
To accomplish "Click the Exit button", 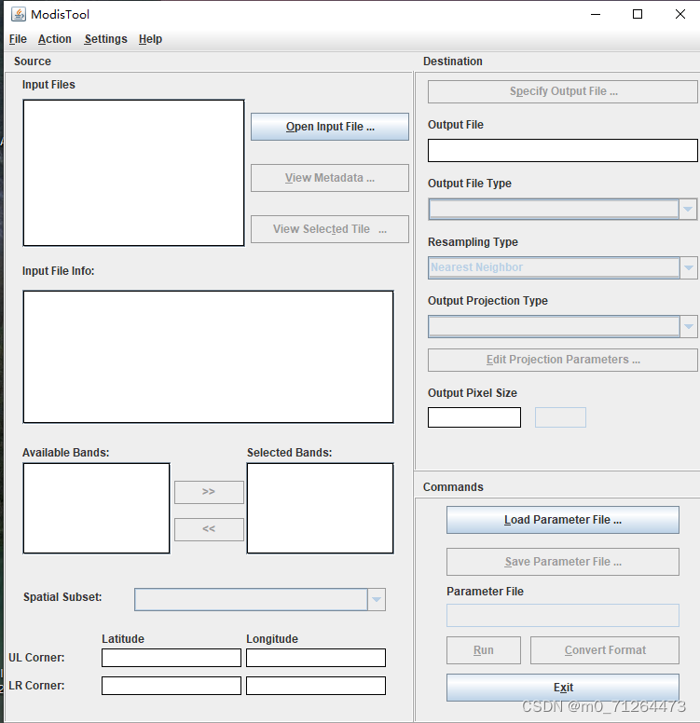I will pos(563,688).
